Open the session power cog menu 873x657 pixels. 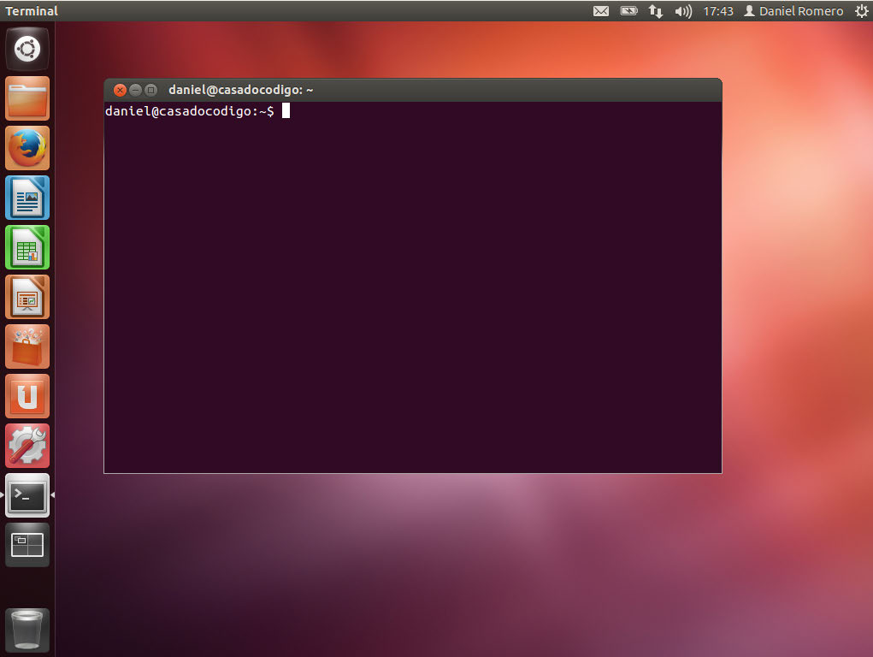click(x=861, y=11)
